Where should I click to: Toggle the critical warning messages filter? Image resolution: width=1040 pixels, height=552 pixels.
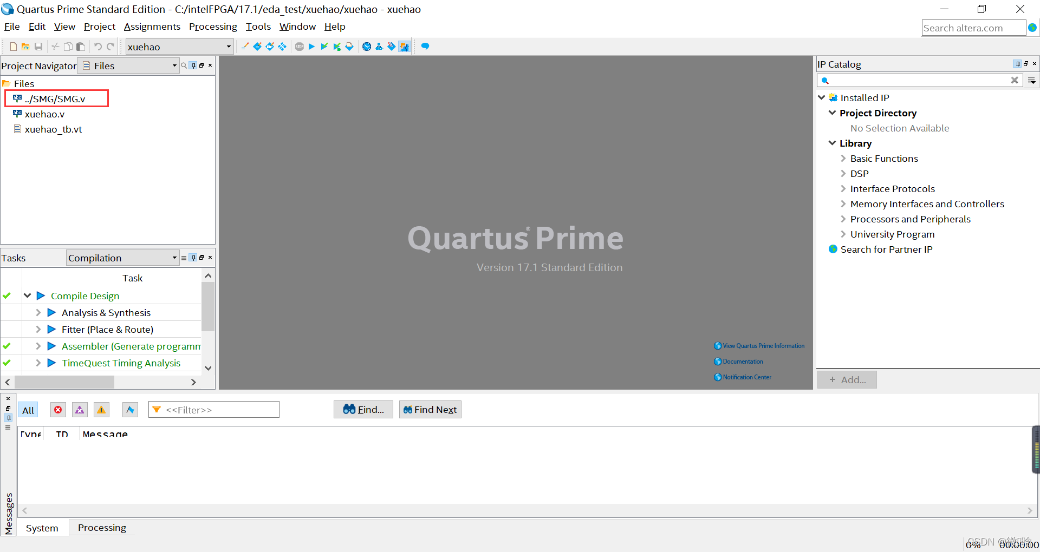coord(80,410)
